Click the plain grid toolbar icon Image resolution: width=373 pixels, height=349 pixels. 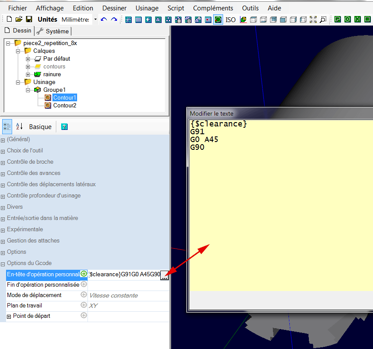point(139,19)
